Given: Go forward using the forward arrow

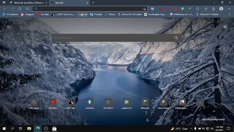Looking at the screenshot, I should pos(12,9).
